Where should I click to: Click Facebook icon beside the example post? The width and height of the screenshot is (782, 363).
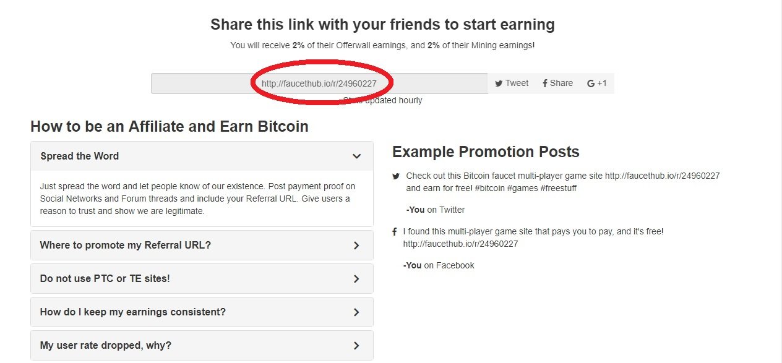tap(395, 232)
